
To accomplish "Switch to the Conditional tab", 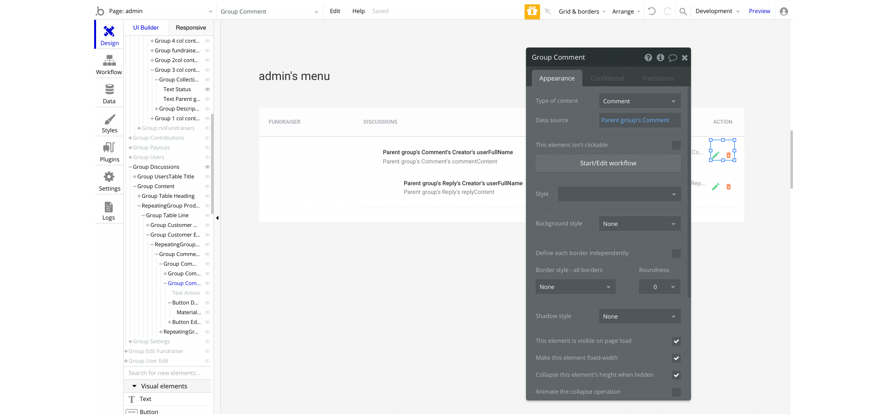I will point(607,78).
